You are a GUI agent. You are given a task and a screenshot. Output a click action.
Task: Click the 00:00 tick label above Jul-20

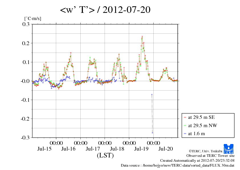pos(153,143)
